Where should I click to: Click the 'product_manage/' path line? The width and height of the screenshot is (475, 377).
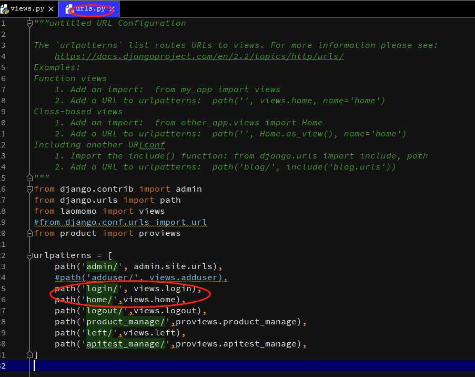point(180,322)
